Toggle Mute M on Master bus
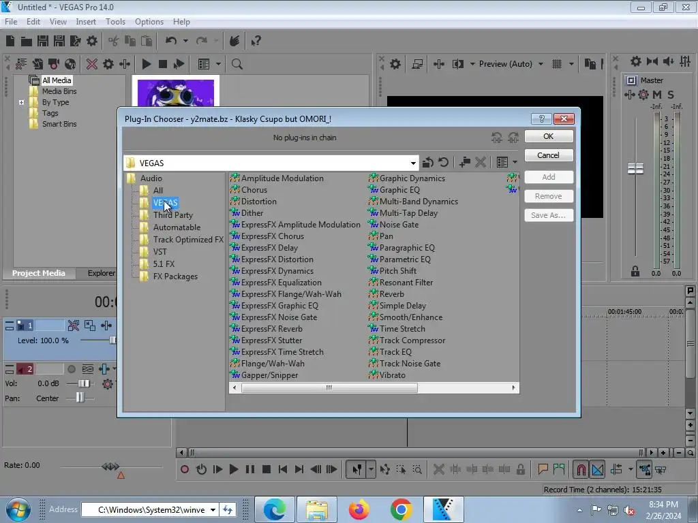Viewport: 698px width, 523px height. pos(657,94)
